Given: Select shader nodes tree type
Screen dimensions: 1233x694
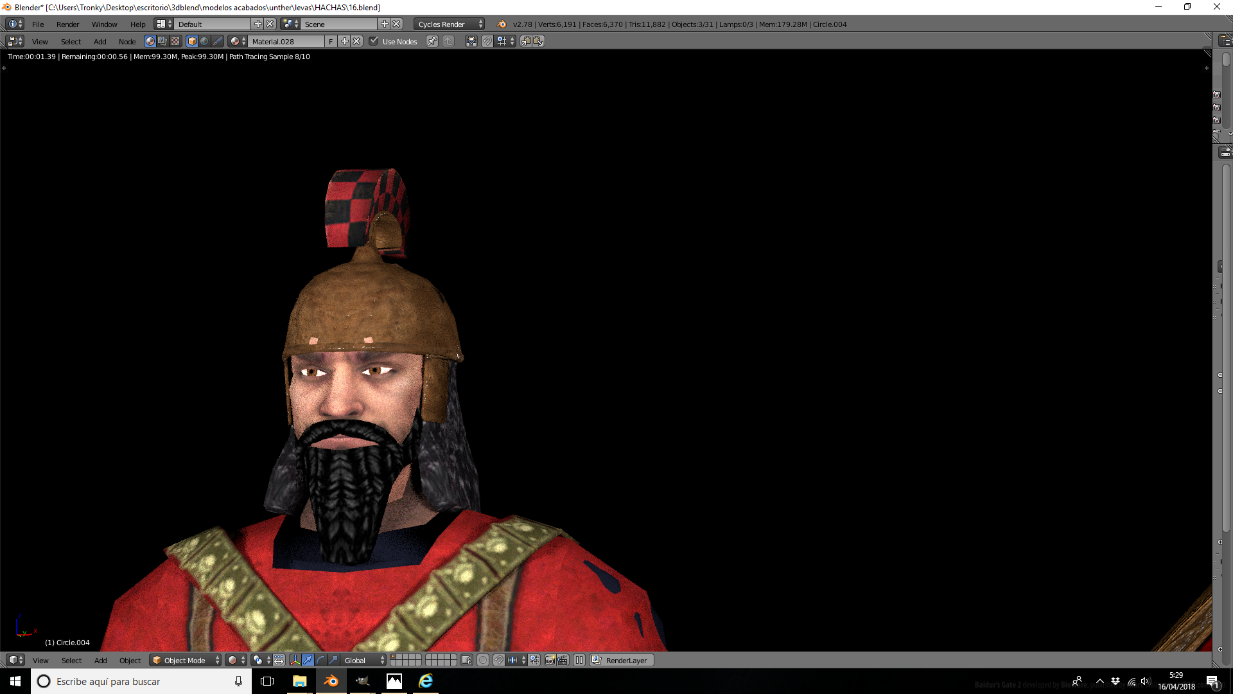Looking at the screenshot, I should coord(150,41).
